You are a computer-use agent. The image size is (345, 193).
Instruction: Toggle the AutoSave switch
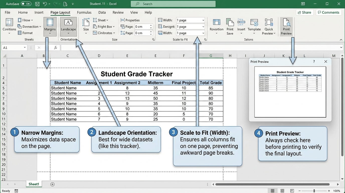26,4
